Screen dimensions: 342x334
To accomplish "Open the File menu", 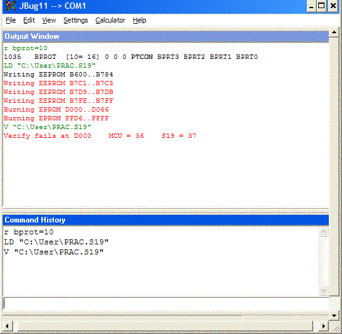I will point(11,20).
